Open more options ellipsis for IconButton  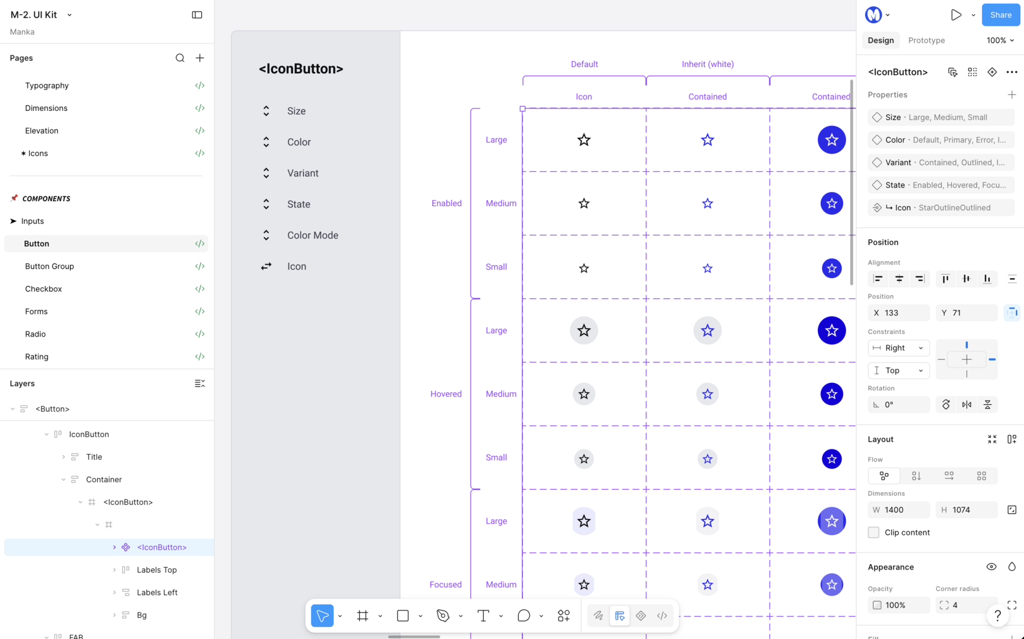(1012, 72)
